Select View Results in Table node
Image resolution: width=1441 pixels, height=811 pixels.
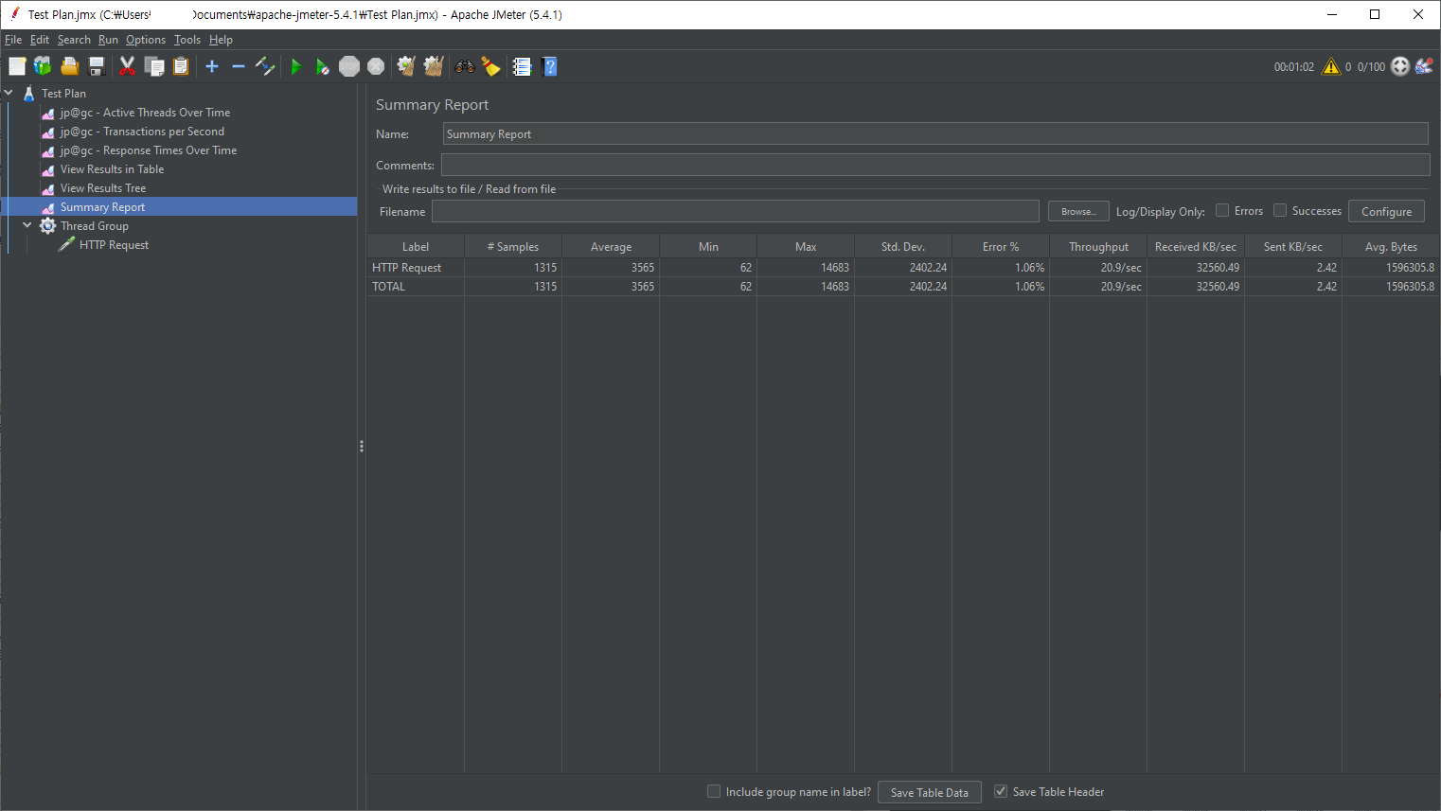coord(112,169)
